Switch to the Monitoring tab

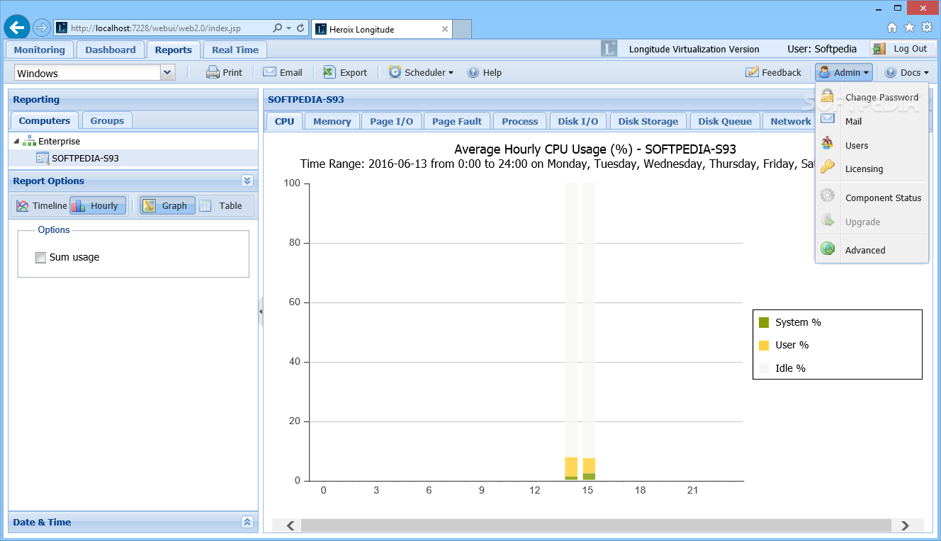(x=40, y=50)
